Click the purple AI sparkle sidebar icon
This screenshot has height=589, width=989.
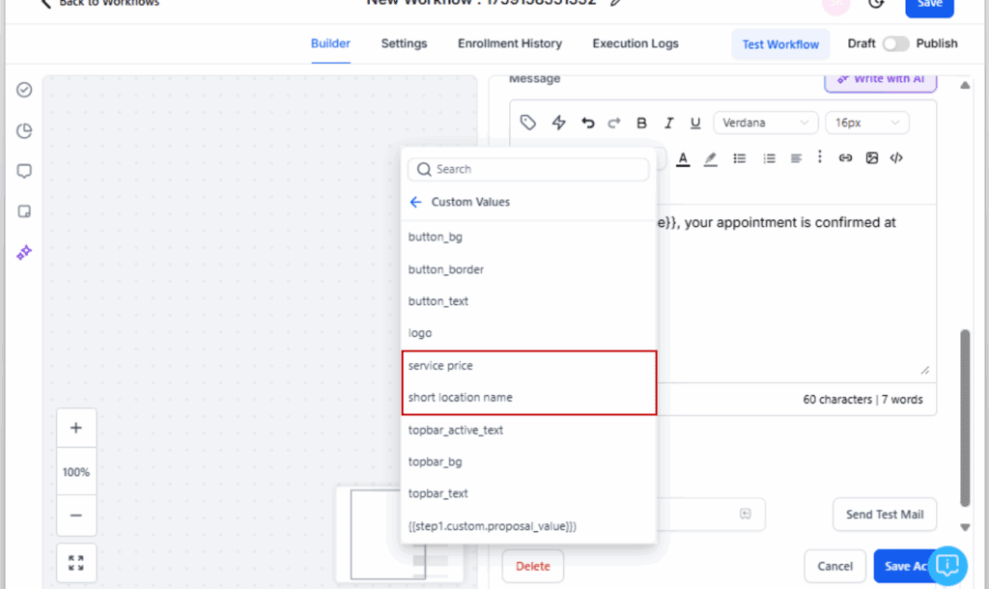click(25, 252)
